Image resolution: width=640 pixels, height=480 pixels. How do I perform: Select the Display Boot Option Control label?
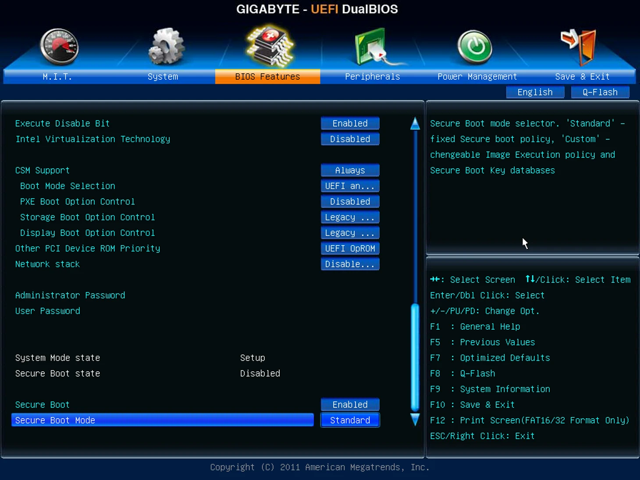(x=87, y=233)
